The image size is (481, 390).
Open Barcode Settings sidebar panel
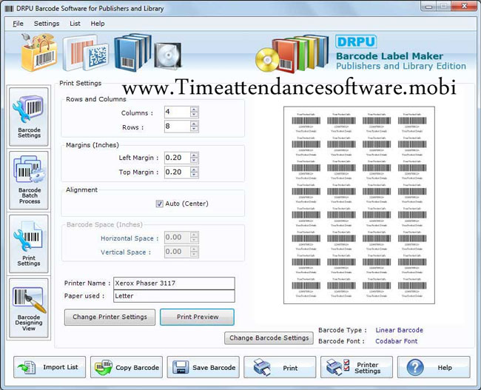29,117
